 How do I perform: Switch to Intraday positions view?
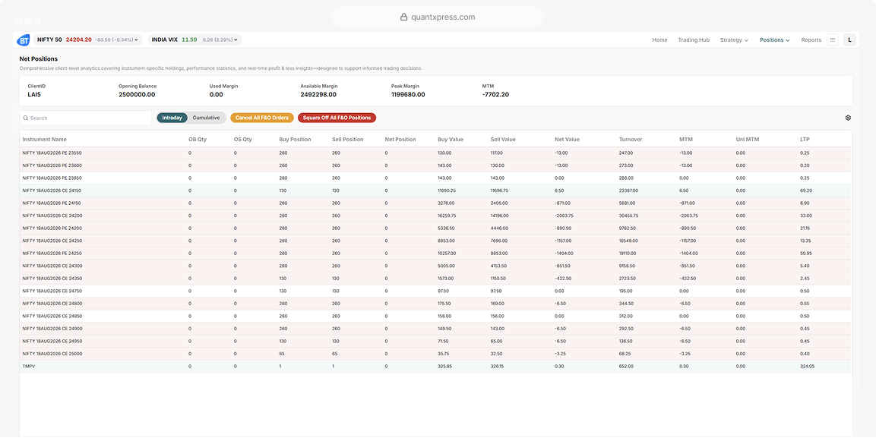[172, 118]
